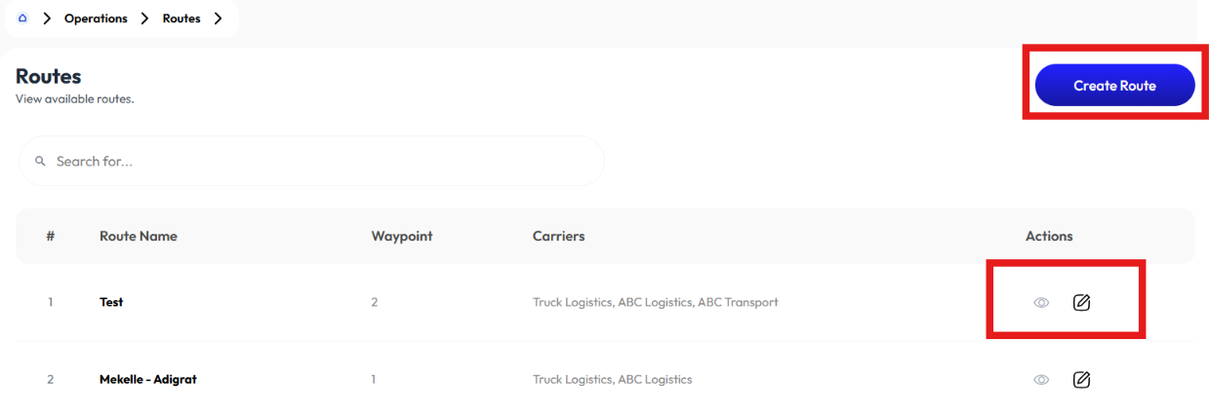Viewport: 1210px width, 414px height.
Task: Select the Test route name
Action: click(111, 302)
